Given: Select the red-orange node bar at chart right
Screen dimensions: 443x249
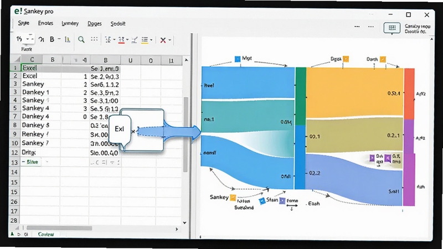Looking at the screenshot, I should 409,94.
